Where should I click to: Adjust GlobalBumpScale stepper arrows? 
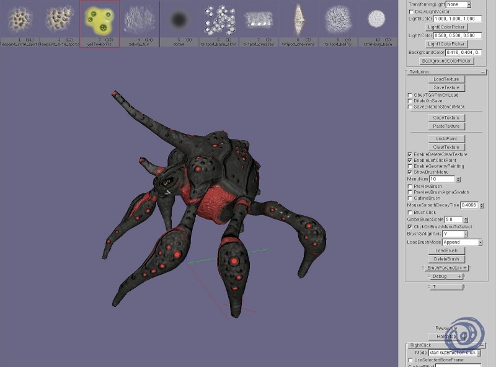coord(466,219)
